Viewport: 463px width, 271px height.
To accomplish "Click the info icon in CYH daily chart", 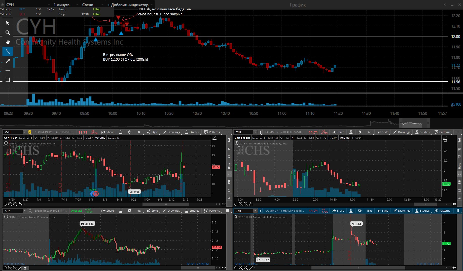I will pyautogui.click(x=6, y=143).
